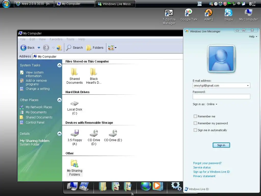The image size is (261, 196).
Task: Click the Forward arrow in Explorer toolbar
Action: tap(46, 48)
